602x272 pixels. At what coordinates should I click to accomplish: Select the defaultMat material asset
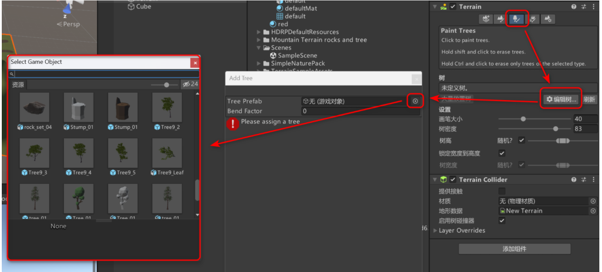point(296,8)
